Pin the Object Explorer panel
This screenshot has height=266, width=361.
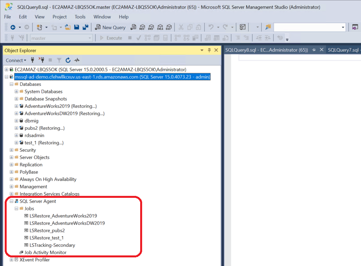tap(209, 50)
